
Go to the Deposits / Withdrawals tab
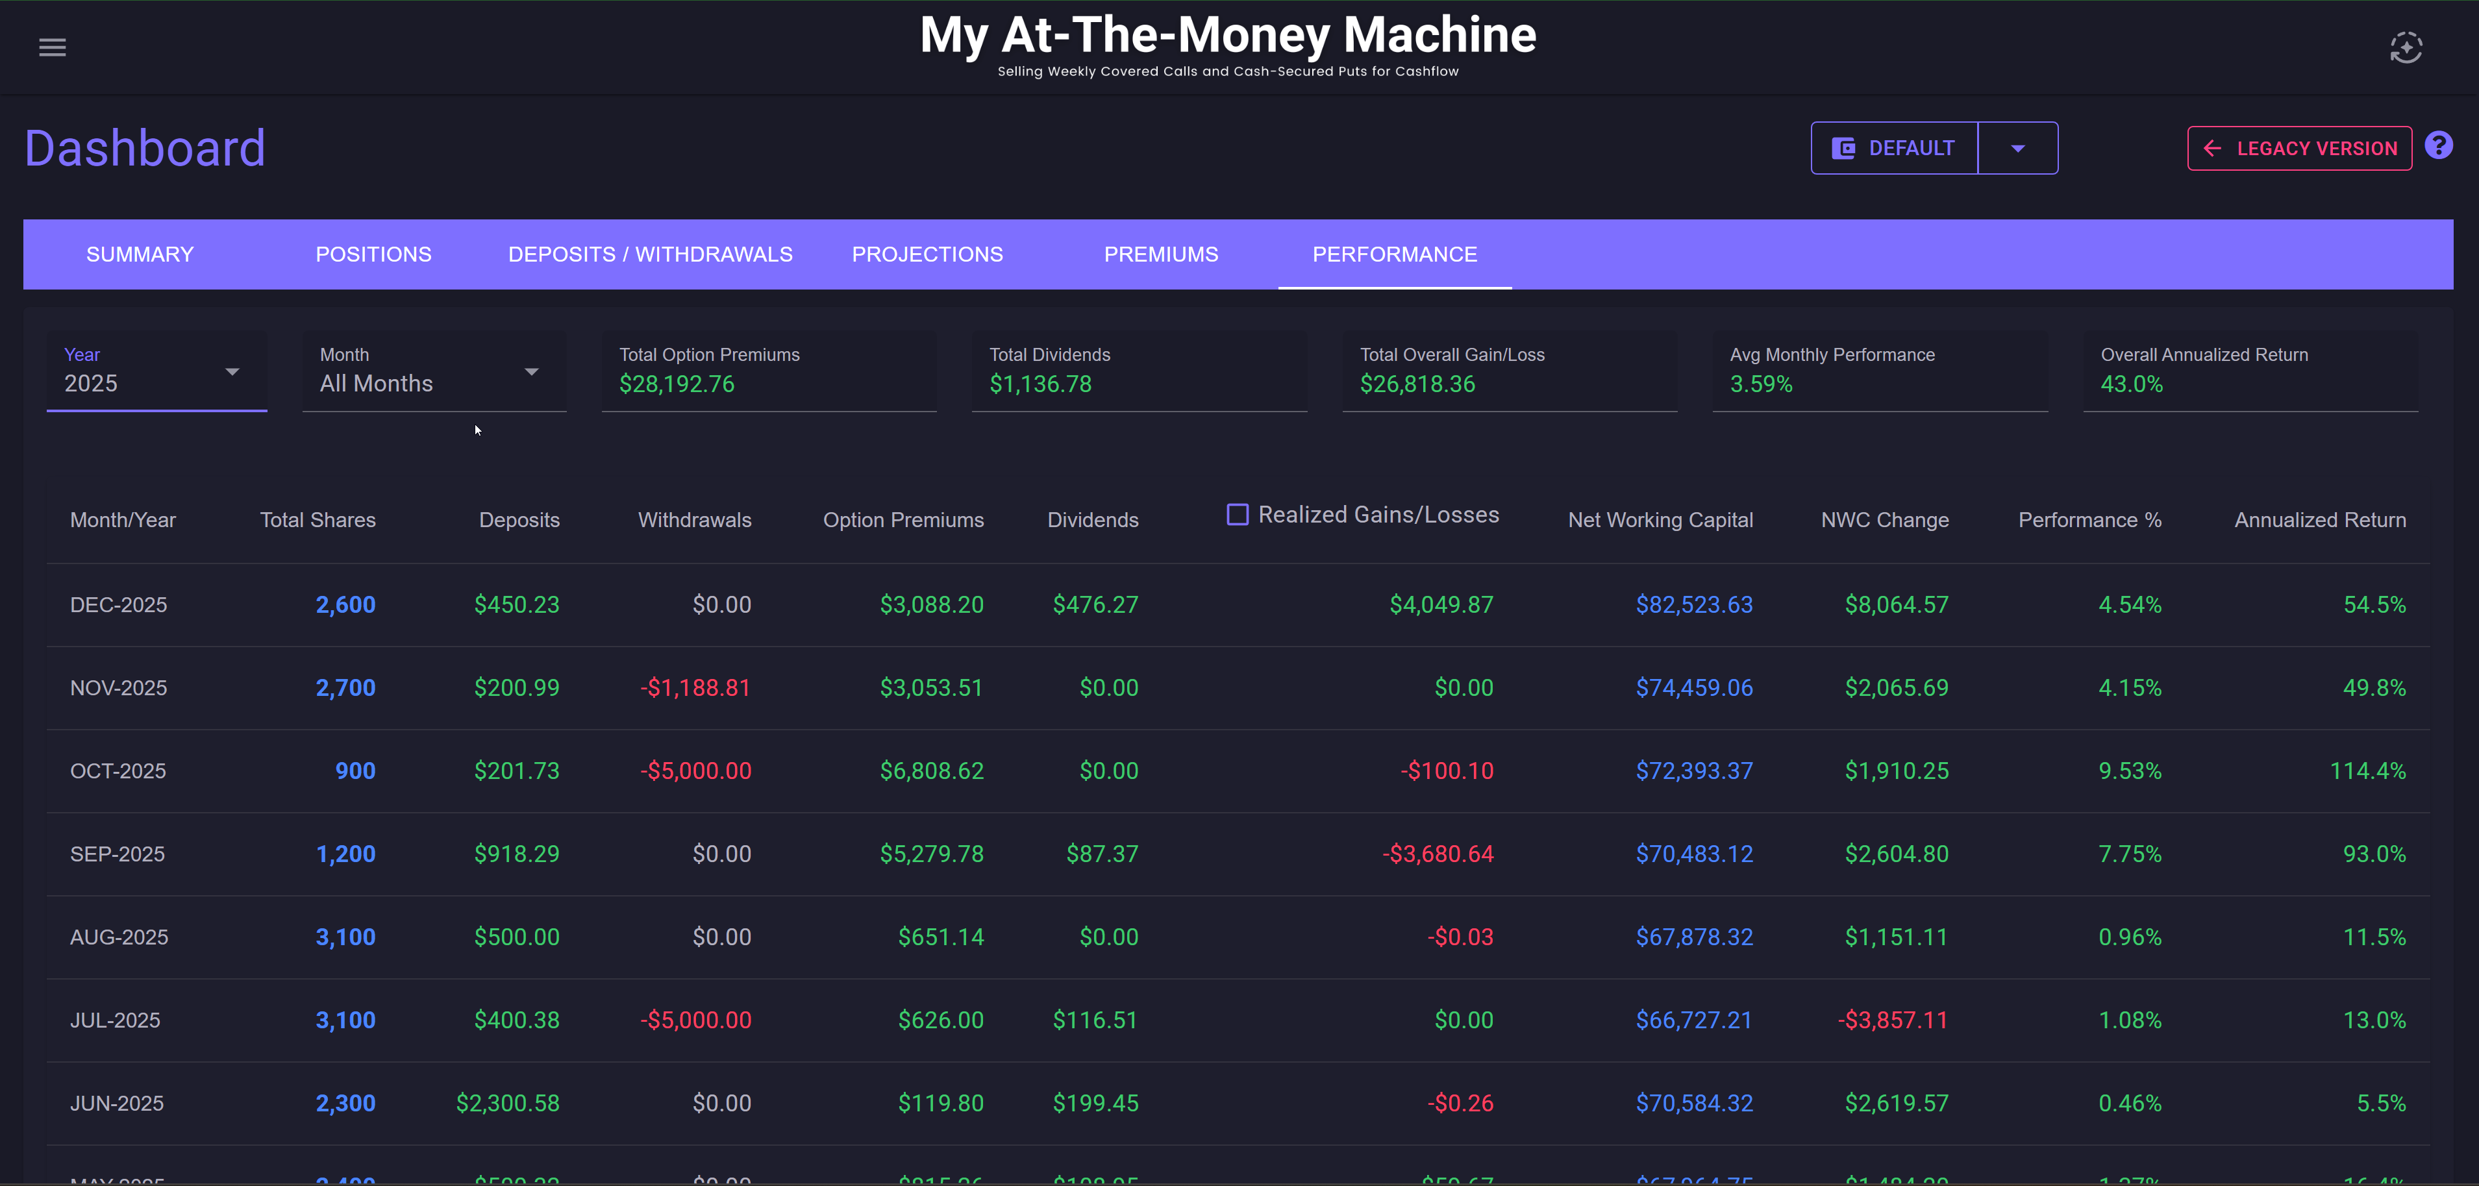[x=649, y=254]
